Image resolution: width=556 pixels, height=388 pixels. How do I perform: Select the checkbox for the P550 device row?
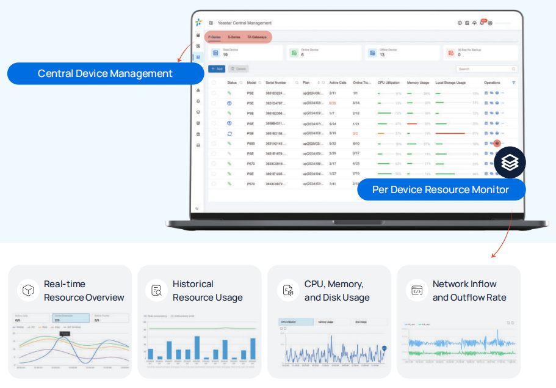coord(214,144)
